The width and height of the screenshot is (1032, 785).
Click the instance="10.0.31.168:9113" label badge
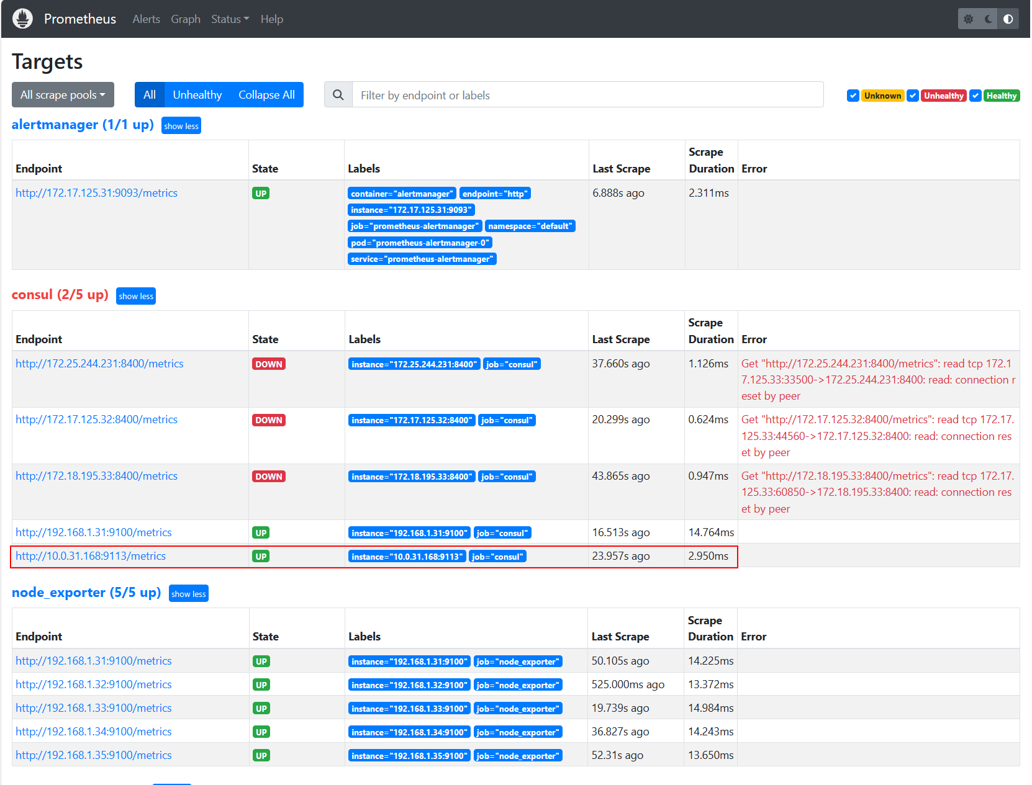tap(407, 557)
